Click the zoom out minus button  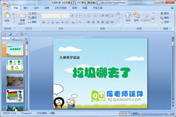click(141, 113)
